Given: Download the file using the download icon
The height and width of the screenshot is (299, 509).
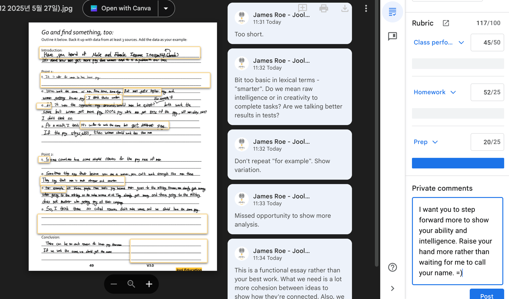Looking at the screenshot, I should [345, 8].
